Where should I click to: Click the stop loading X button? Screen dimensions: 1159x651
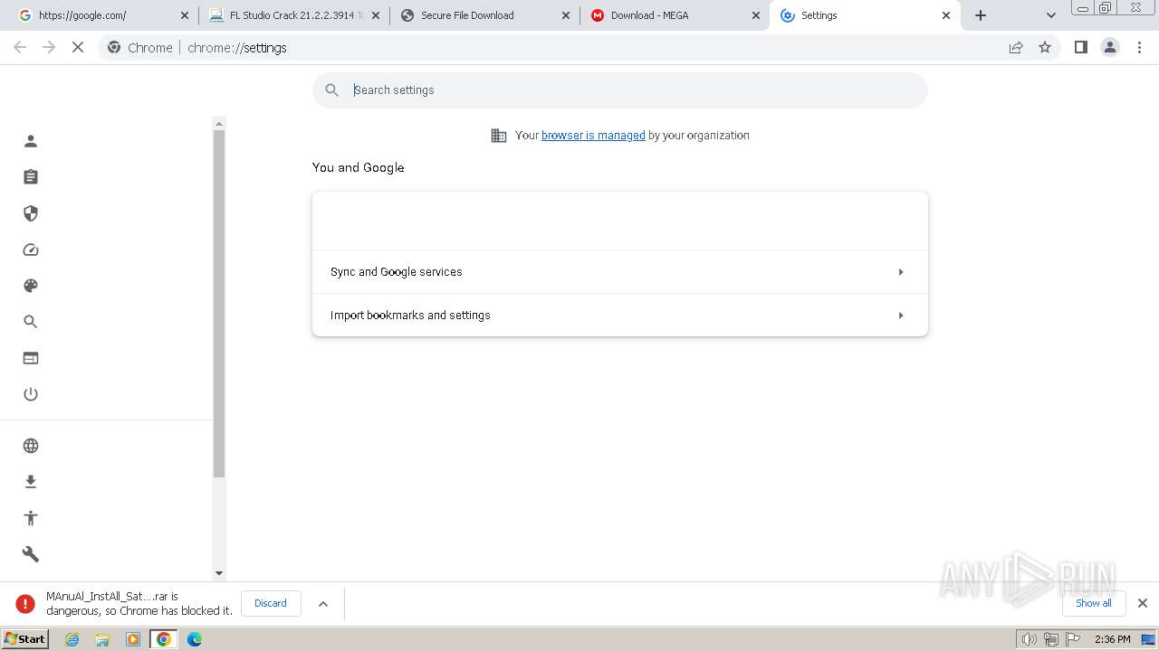(x=78, y=47)
